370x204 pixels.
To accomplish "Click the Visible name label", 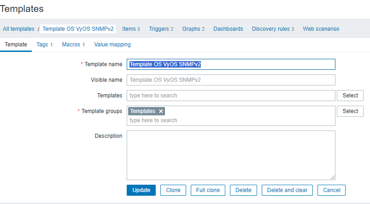I will (x=106, y=80).
